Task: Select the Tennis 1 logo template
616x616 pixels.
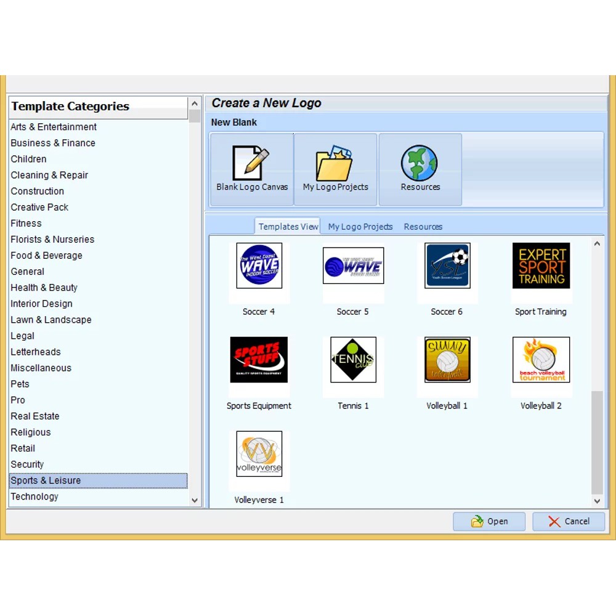Action: [353, 360]
